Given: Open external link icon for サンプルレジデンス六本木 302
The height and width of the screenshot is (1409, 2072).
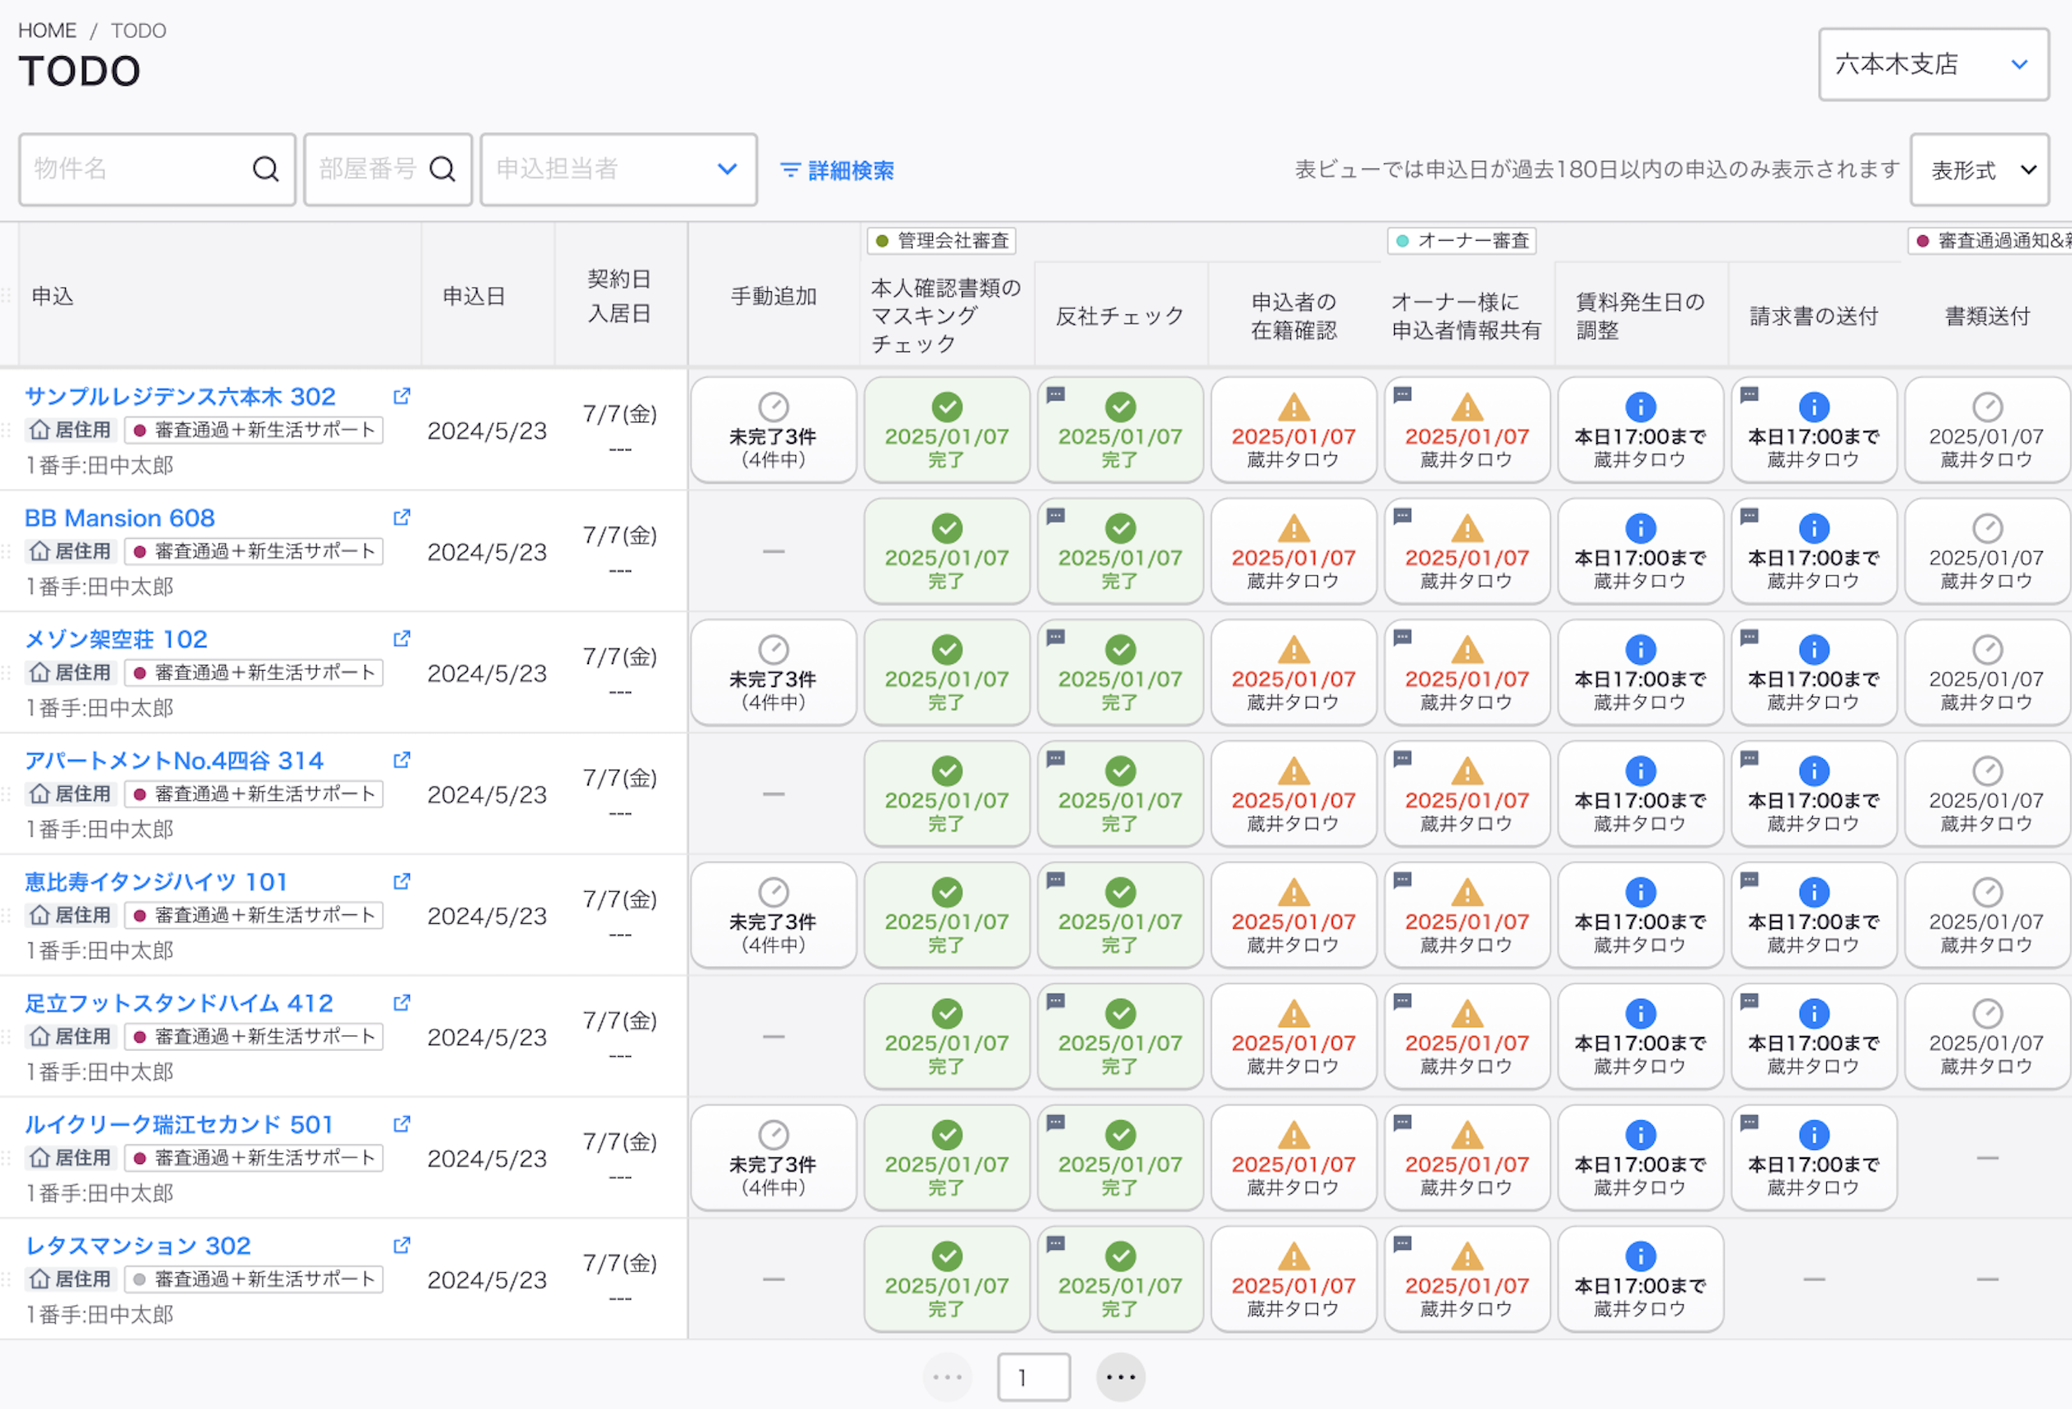Looking at the screenshot, I should click(x=402, y=396).
